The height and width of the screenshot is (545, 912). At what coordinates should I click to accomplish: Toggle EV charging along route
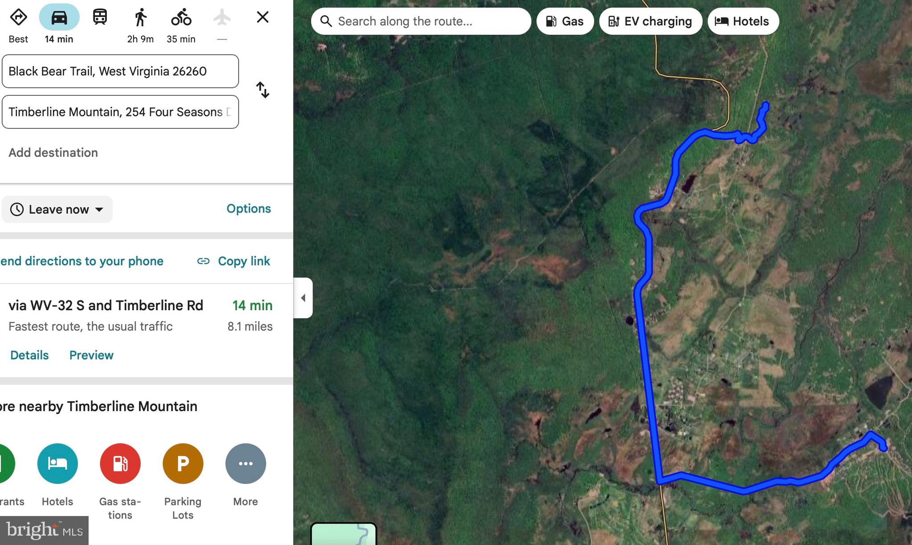[650, 21]
